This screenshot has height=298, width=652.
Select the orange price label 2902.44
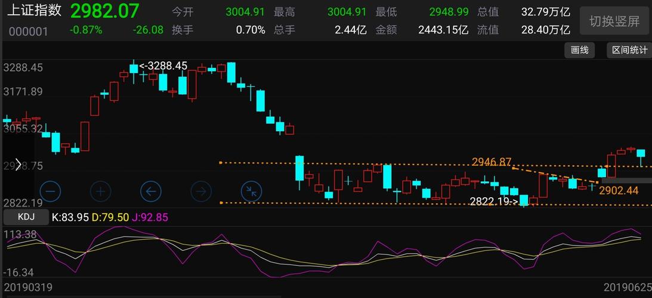619,190
